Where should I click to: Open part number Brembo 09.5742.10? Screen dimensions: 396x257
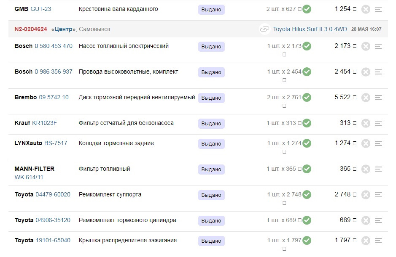tap(54, 98)
